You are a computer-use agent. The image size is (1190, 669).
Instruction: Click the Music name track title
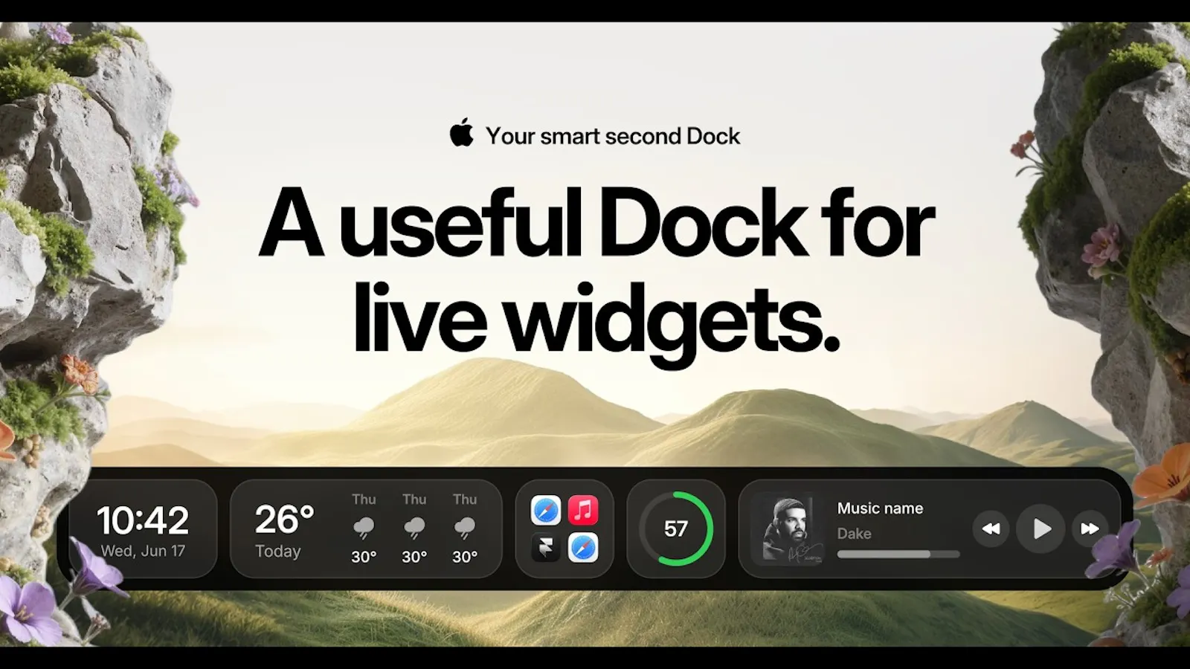[x=881, y=508]
